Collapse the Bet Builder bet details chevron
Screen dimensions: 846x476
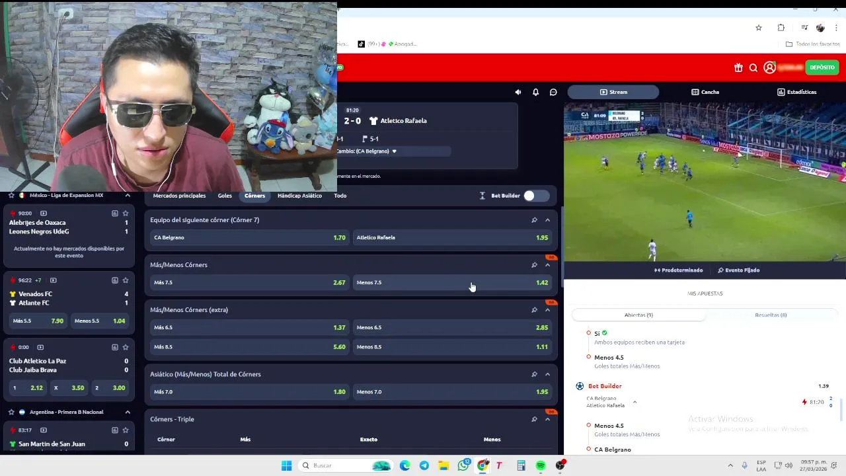coord(634,402)
